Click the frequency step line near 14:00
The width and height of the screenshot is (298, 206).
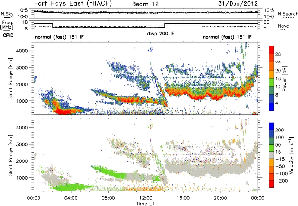tap(165, 26)
